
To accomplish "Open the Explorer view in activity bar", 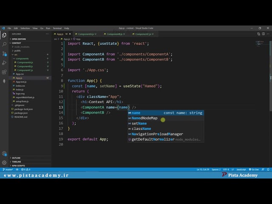I will (x=4, y=35).
